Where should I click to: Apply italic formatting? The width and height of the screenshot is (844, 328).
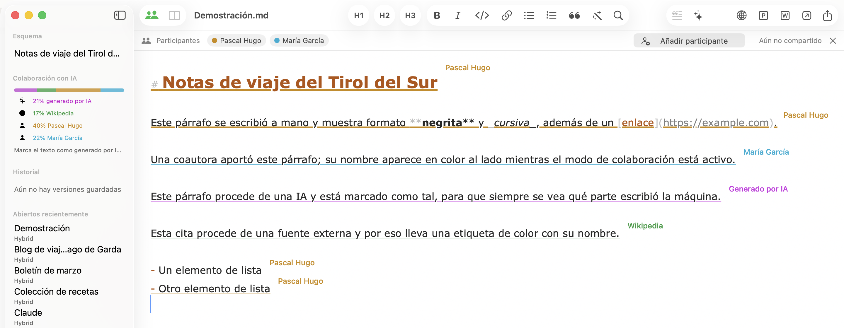pos(457,16)
